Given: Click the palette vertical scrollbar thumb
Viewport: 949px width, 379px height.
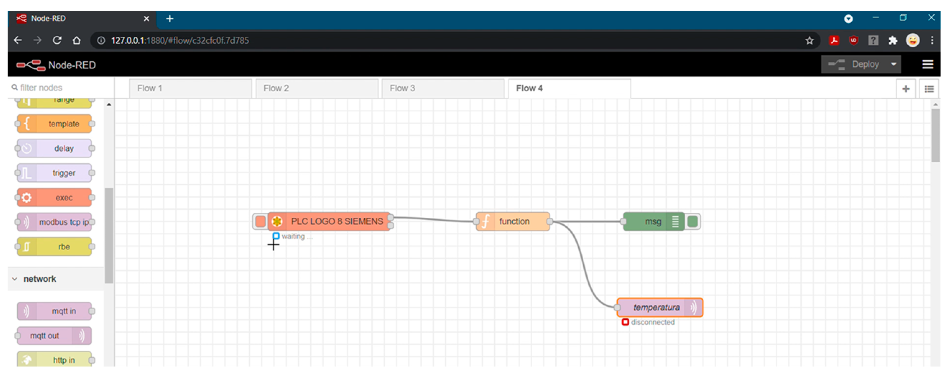Looking at the screenshot, I should coord(108,236).
